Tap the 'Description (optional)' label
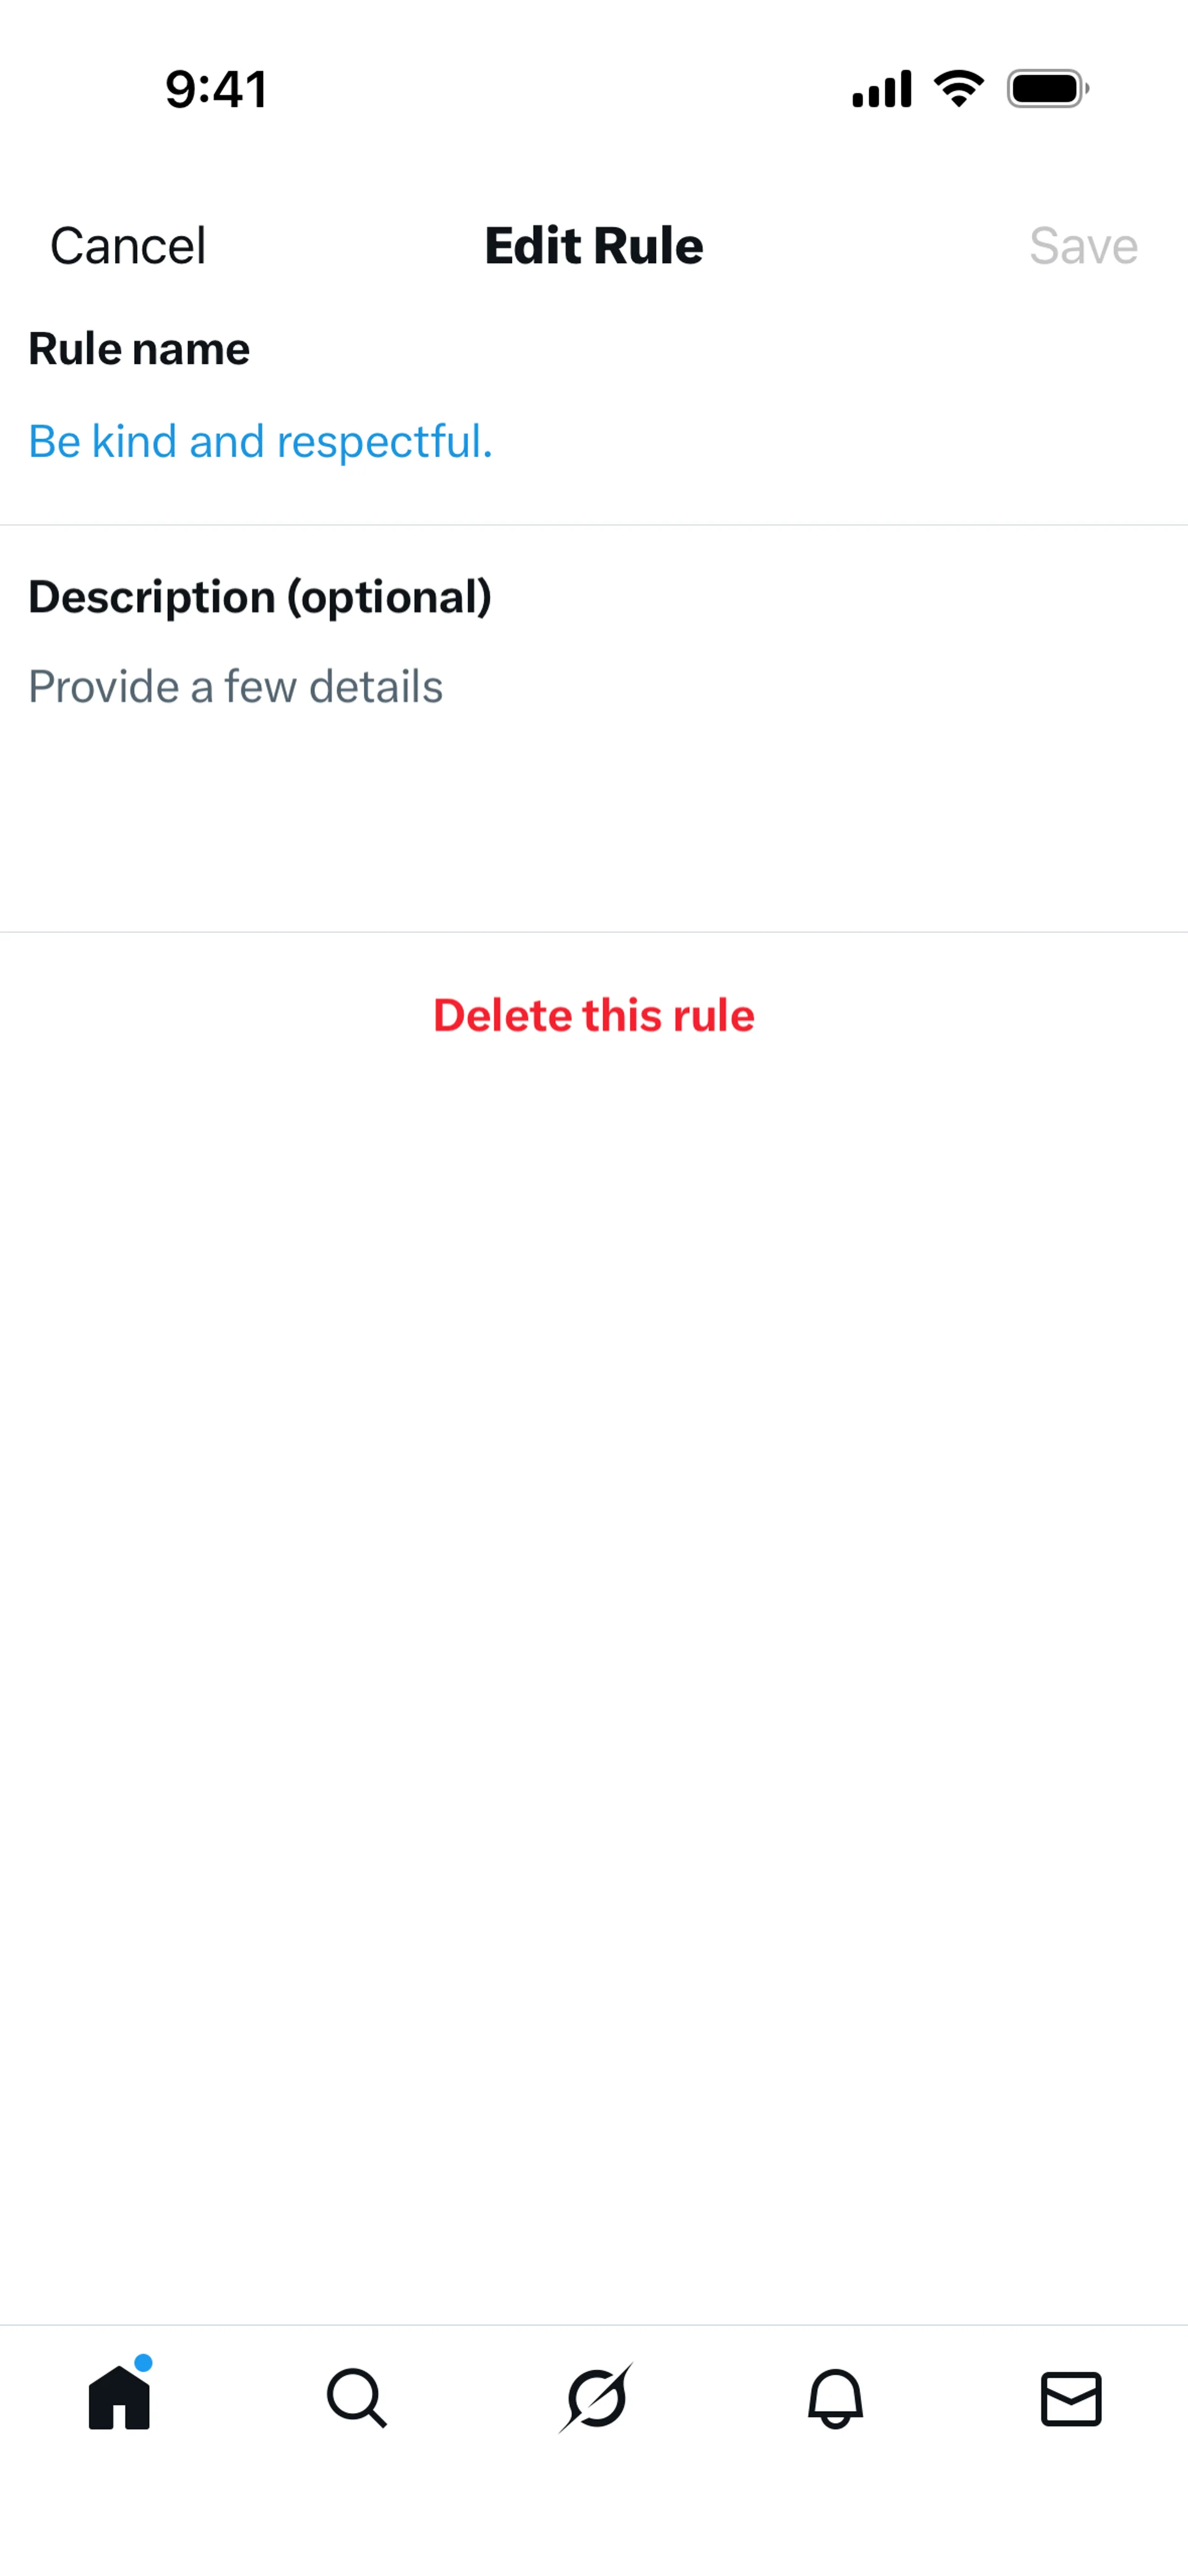1188x2576 pixels. (x=260, y=597)
